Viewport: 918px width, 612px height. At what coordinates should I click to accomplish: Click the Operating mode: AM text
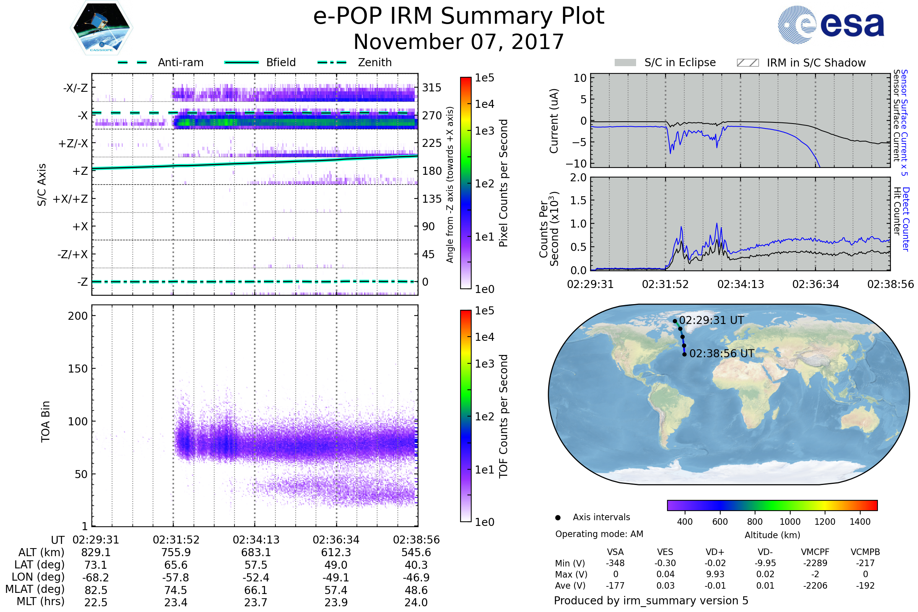599,534
